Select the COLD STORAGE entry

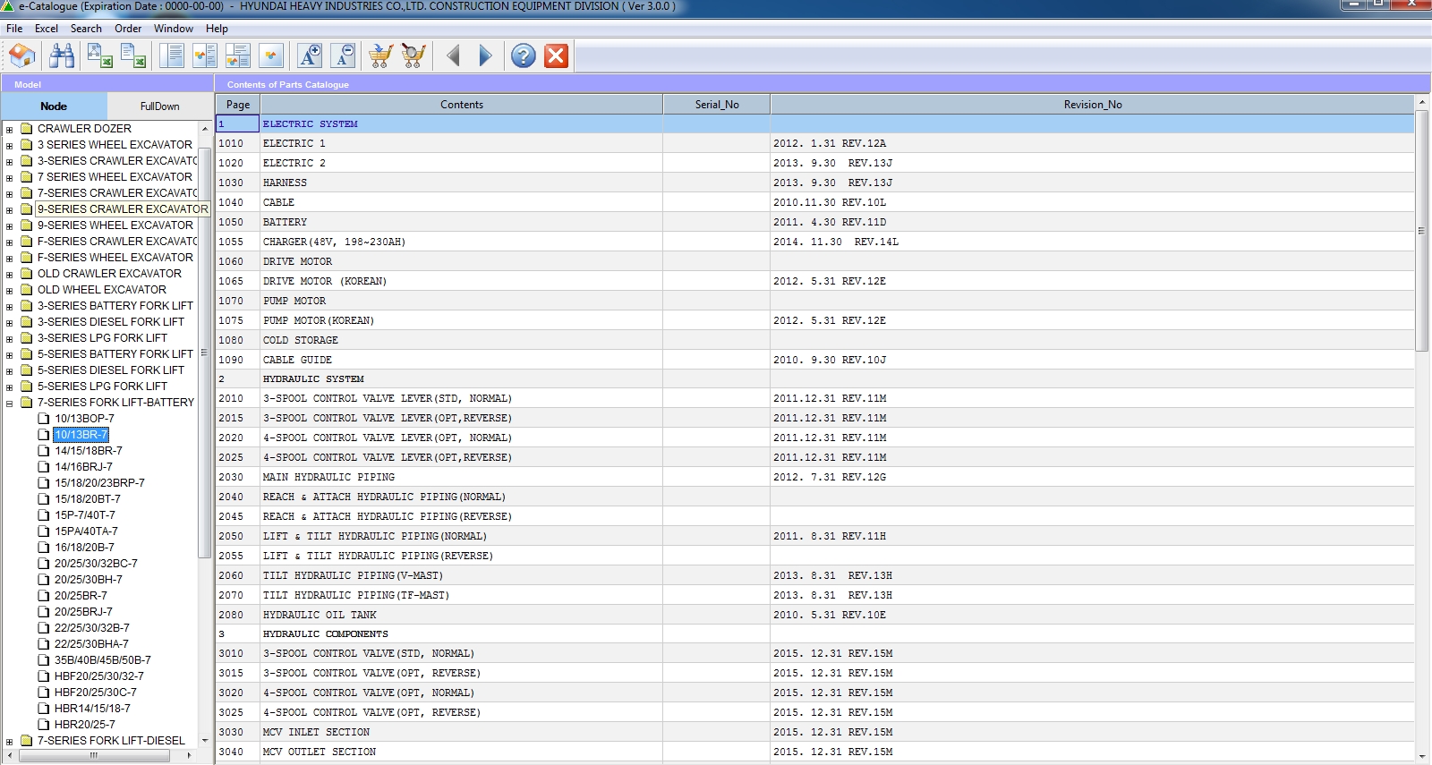coord(815,340)
